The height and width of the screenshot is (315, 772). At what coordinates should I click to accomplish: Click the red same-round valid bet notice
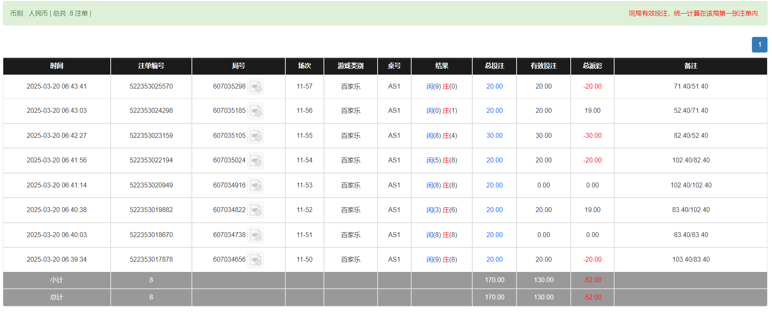point(693,14)
